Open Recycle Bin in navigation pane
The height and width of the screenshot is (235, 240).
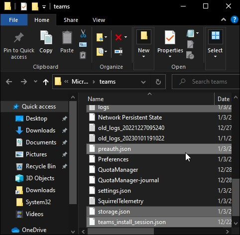[41, 166]
